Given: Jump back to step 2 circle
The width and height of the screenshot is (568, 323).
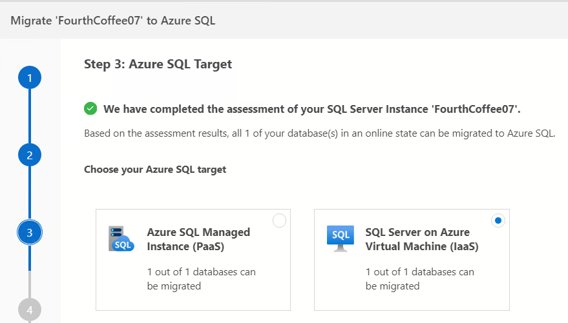Looking at the screenshot, I should coord(30,155).
